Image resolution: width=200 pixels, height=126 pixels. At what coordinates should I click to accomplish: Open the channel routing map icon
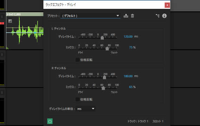[158, 16]
